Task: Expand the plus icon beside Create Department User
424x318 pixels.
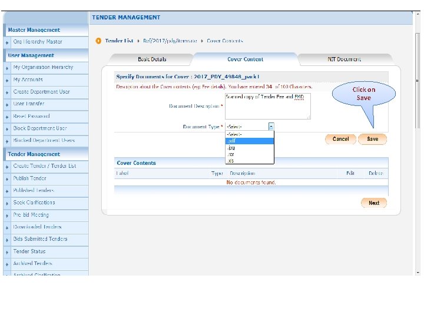Action: click(x=7, y=92)
